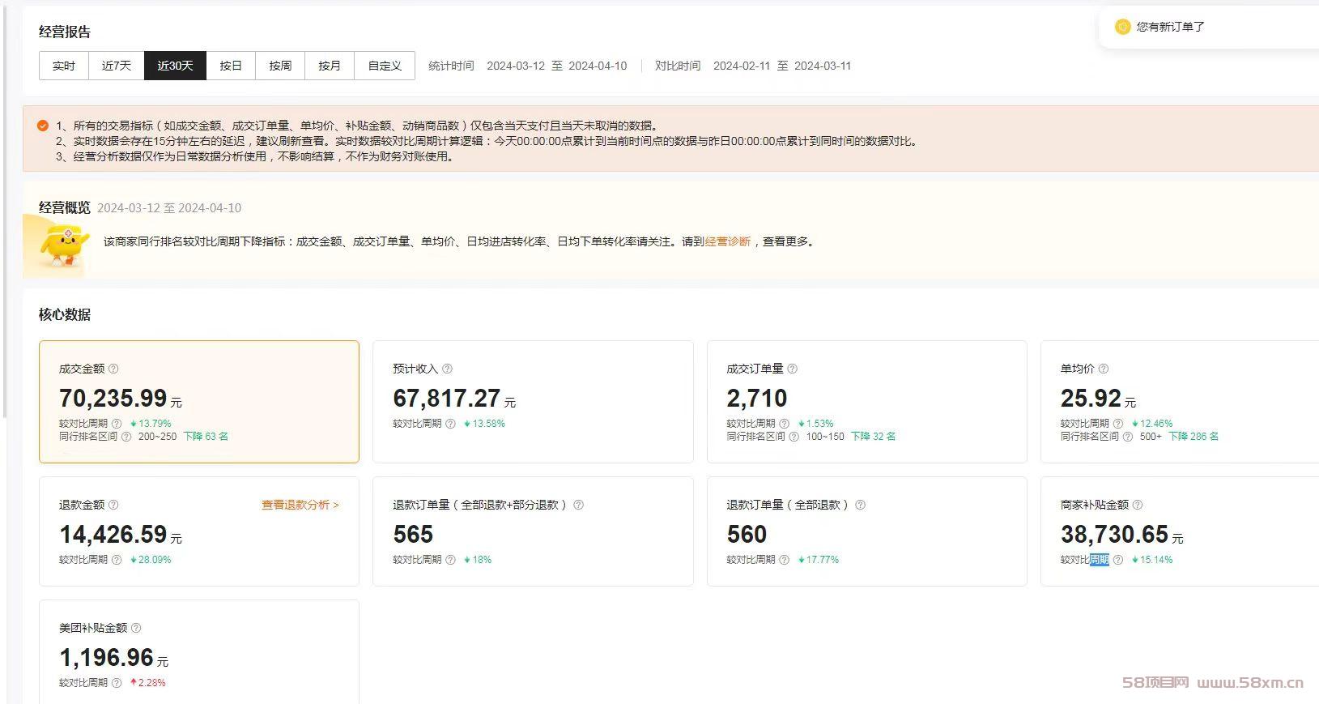Switch to the 近7天 tab

click(117, 66)
